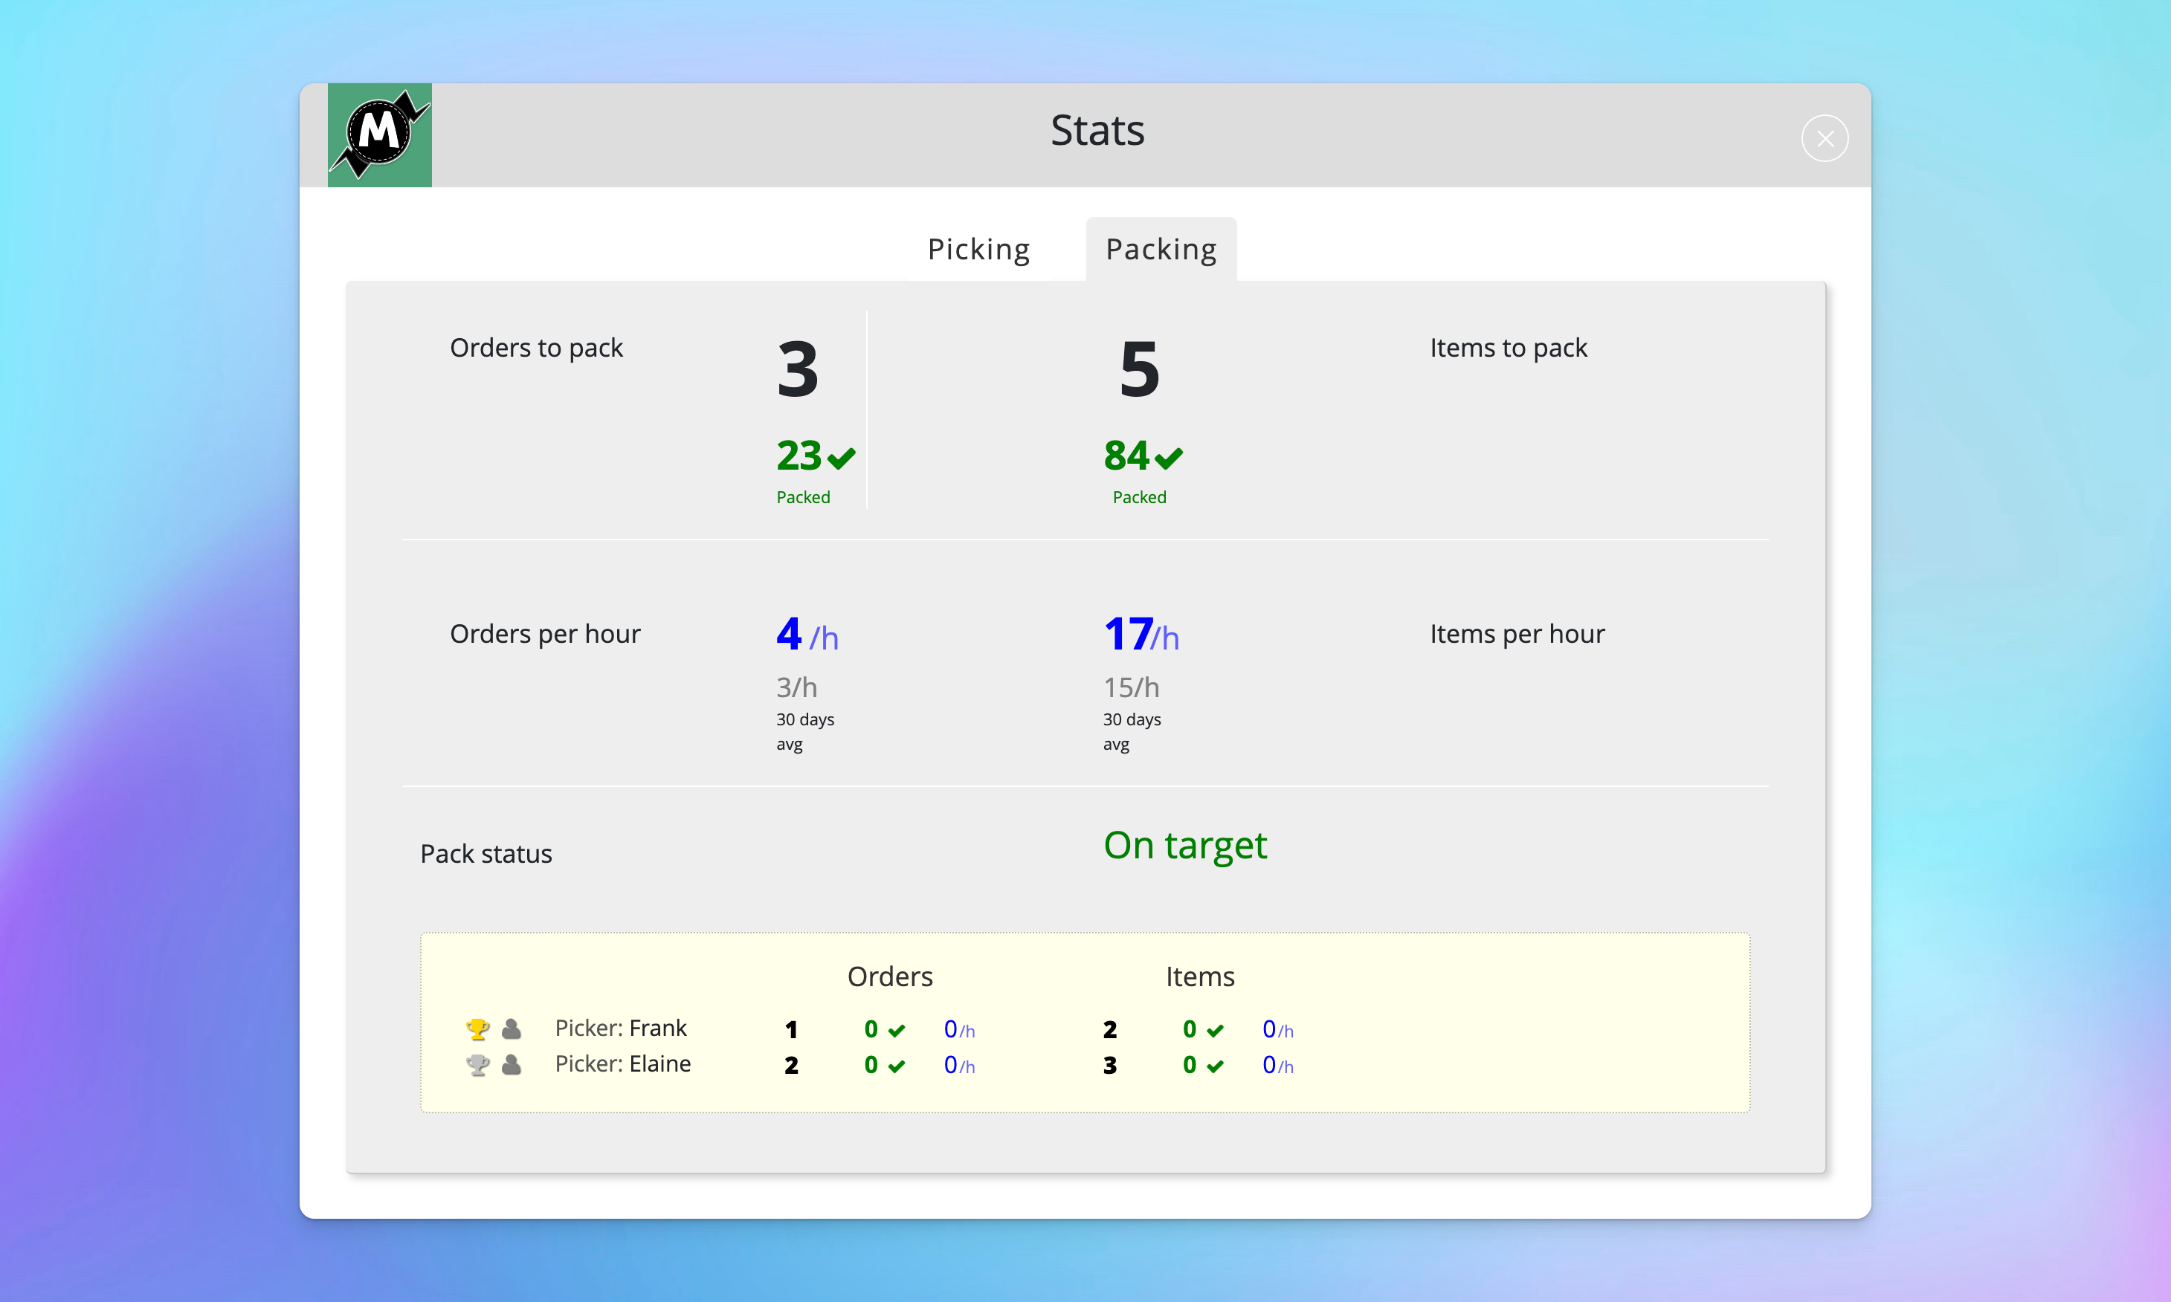
Task: Click Frank's item count '2'
Action: [1110, 1030]
